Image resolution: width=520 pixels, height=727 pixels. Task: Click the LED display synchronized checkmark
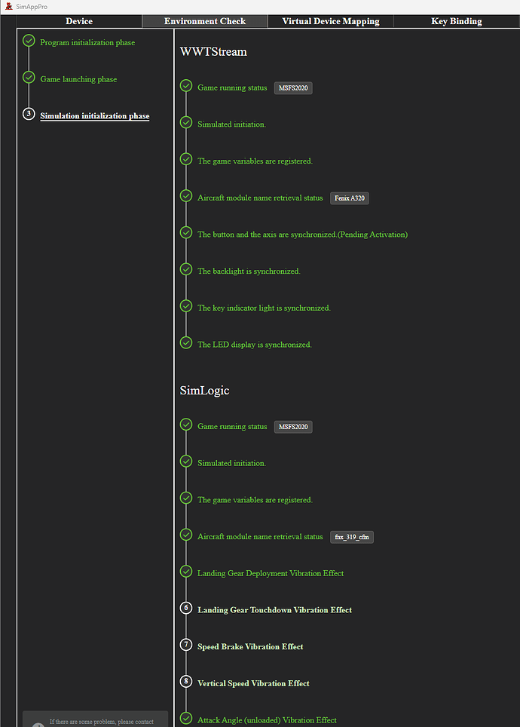tap(186, 342)
